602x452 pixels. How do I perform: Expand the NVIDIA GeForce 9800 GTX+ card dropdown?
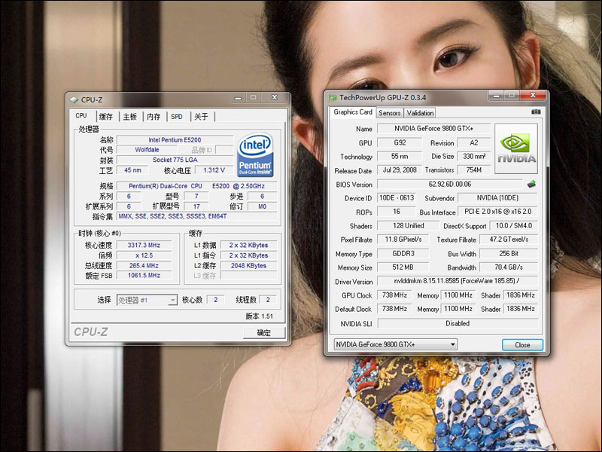(396, 344)
